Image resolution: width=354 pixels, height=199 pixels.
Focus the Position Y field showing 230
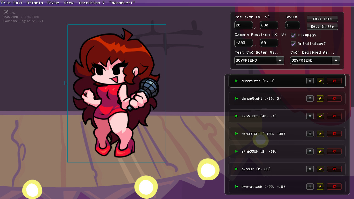coord(269,25)
